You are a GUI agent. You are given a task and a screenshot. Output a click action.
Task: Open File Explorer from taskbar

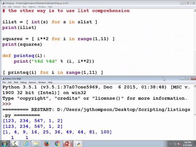36,144
